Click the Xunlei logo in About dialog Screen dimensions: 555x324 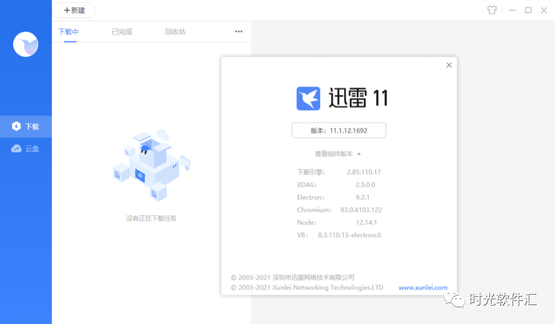(309, 98)
